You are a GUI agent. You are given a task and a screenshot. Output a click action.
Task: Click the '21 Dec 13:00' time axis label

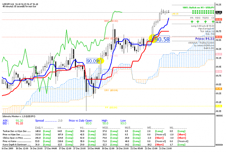(151, 148)
